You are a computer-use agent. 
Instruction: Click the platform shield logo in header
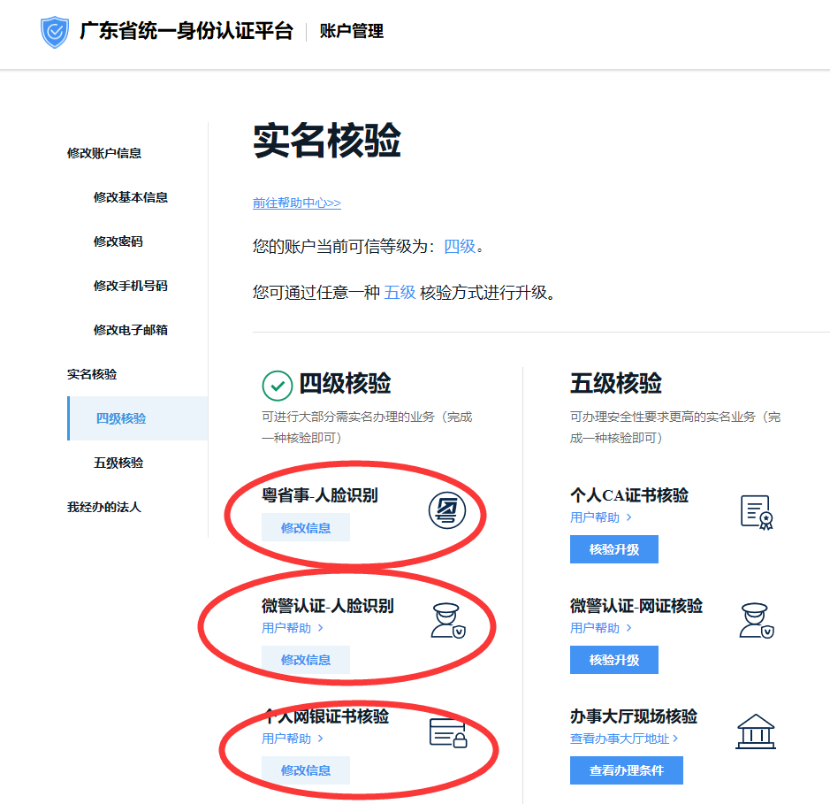pyautogui.click(x=55, y=32)
